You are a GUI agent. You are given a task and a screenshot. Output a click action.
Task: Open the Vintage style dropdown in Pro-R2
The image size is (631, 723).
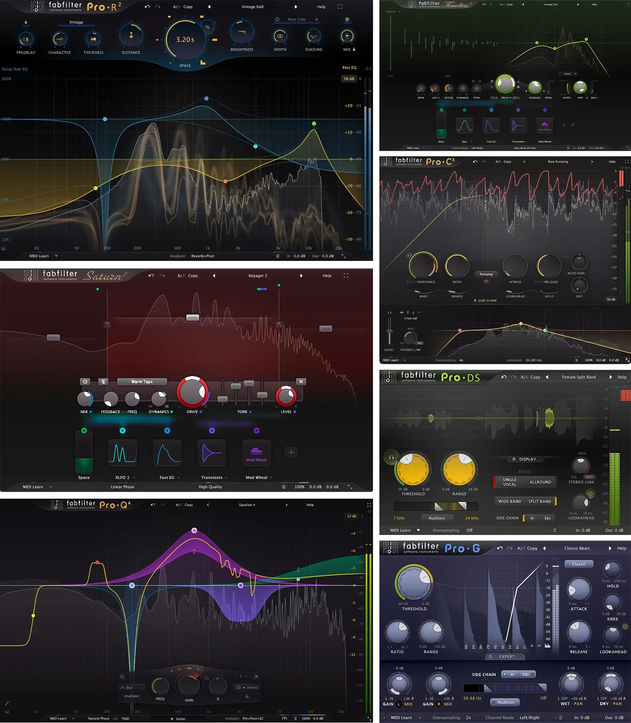tap(76, 22)
